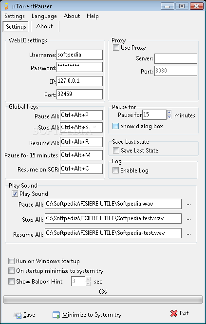The image size is (206, 324).
Task: Browse for Resume All sound file
Action: [188, 234]
